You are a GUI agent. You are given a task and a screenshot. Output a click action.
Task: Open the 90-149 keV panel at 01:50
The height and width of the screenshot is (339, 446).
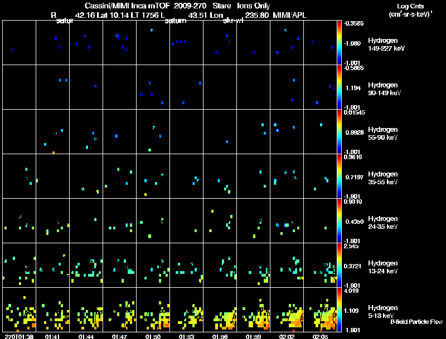tap(153, 87)
